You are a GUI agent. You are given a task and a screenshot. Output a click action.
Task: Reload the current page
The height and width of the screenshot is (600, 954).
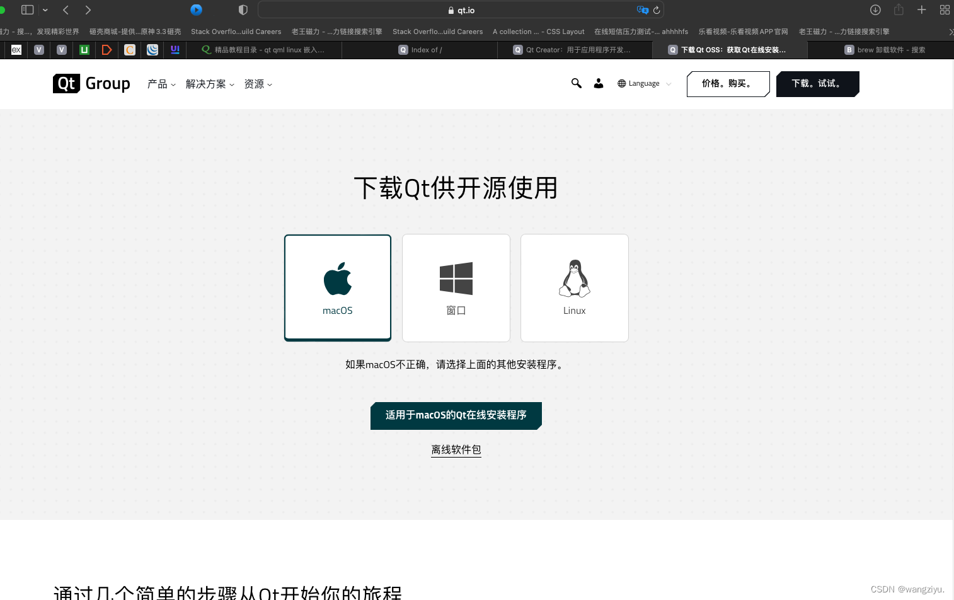coord(657,10)
